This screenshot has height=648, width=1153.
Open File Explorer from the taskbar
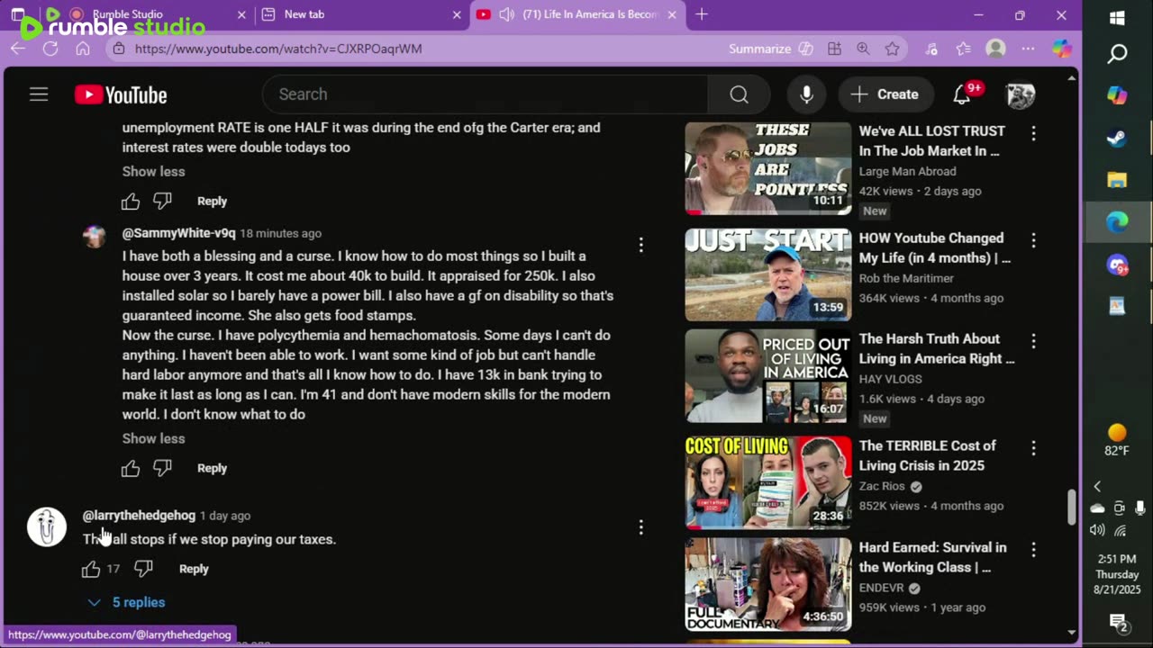1117,180
